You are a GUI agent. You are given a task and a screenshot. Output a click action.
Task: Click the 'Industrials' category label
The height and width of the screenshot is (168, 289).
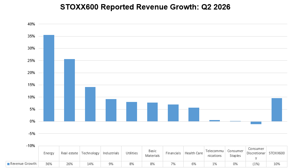pos(111,153)
